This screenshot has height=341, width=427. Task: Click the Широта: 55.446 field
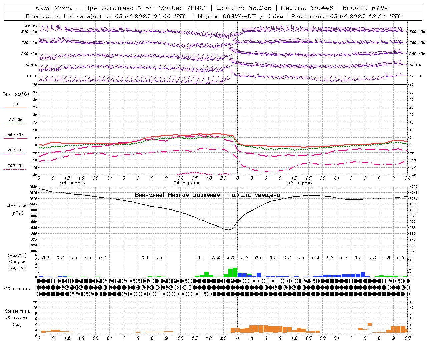point(307,8)
